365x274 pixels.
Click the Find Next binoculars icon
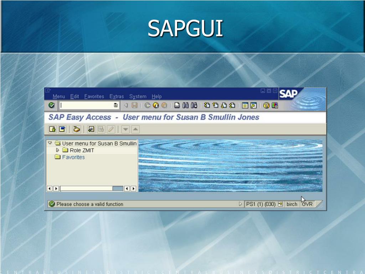tap(194, 105)
